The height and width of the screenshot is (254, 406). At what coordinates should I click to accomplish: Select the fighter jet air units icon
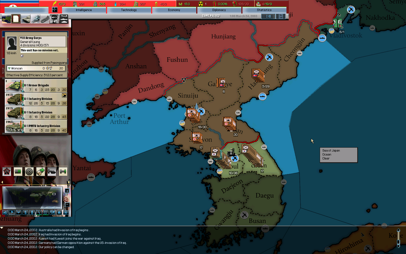click(x=35, y=19)
